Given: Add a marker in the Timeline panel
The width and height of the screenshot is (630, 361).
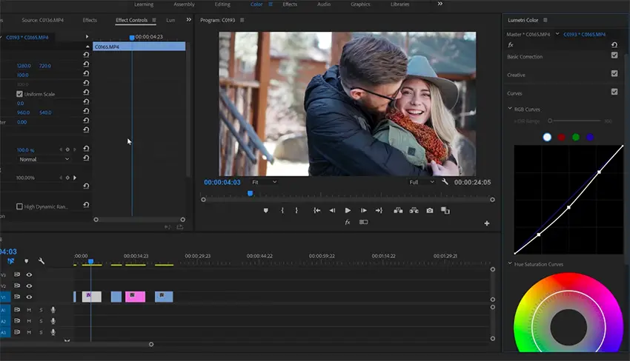Looking at the screenshot, I should pyautogui.click(x=27, y=261).
